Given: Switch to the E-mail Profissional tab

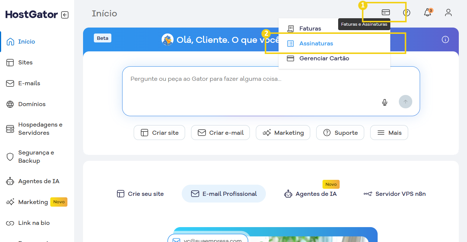Looking at the screenshot, I should (x=223, y=194).
